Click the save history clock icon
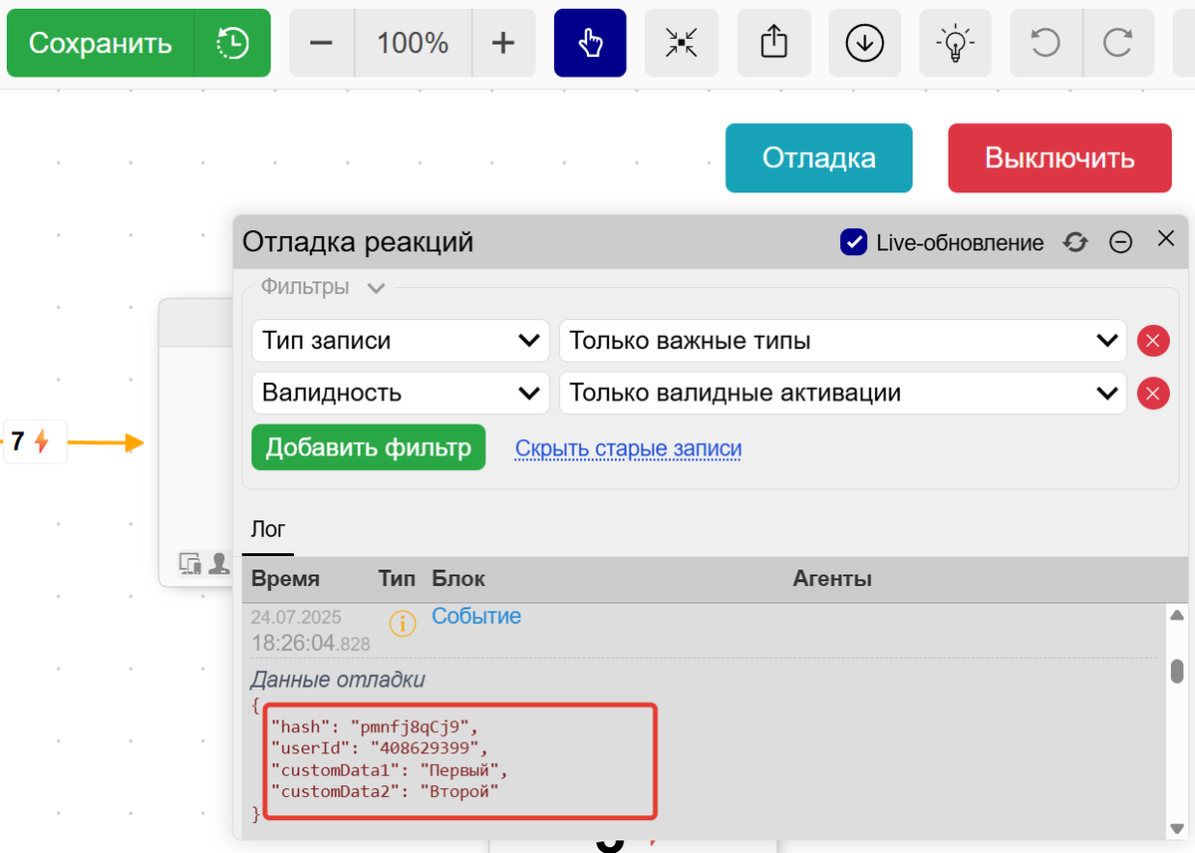Image resolution: width=1195 pixels, height=853 pixels. point(232,43)
